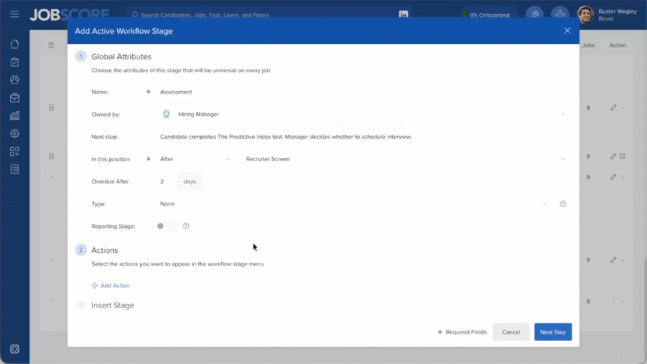647x364 pixels.
Task: Click the Reporting Stage help icon
Action: pos(186,226)
